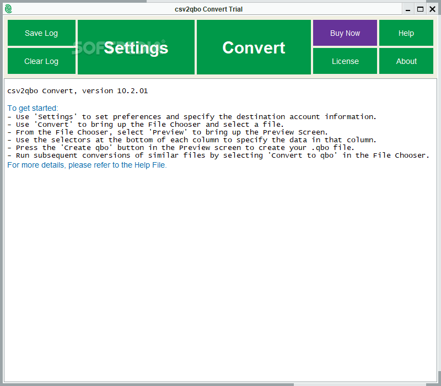Click the 'To get started:' heading text

click(33, 108)
